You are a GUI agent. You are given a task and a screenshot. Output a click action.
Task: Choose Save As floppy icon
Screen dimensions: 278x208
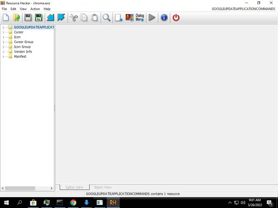pos(39,18)
